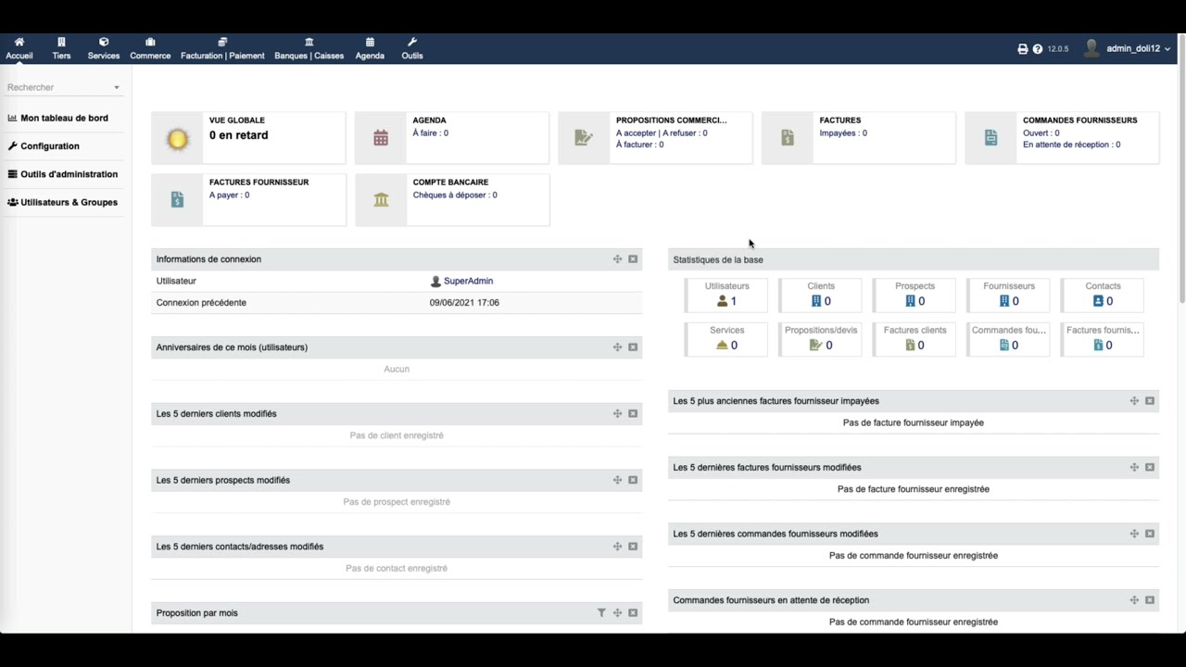The height and width of the screenshot is (667, 1186).
Task: Open the Commerce menu
Action: (x=150, y=49)
